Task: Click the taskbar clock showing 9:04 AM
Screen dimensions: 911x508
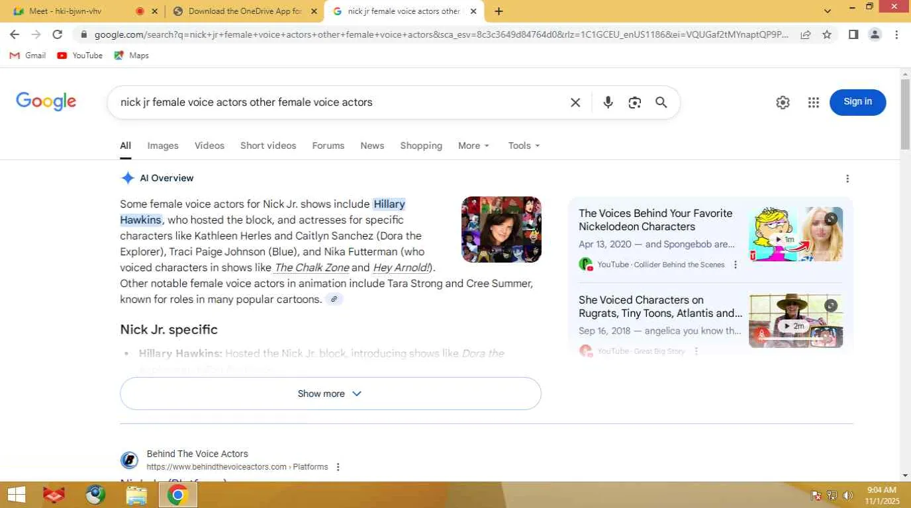Action: [882, 495]
